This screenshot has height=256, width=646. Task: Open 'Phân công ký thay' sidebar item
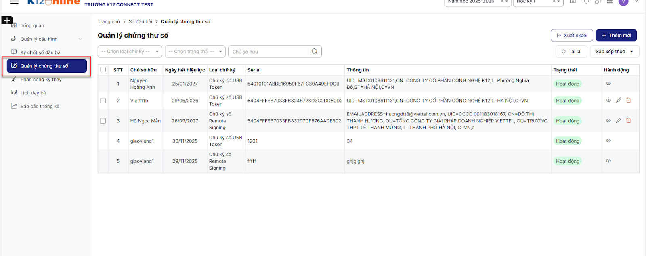(x=41, y=80)
